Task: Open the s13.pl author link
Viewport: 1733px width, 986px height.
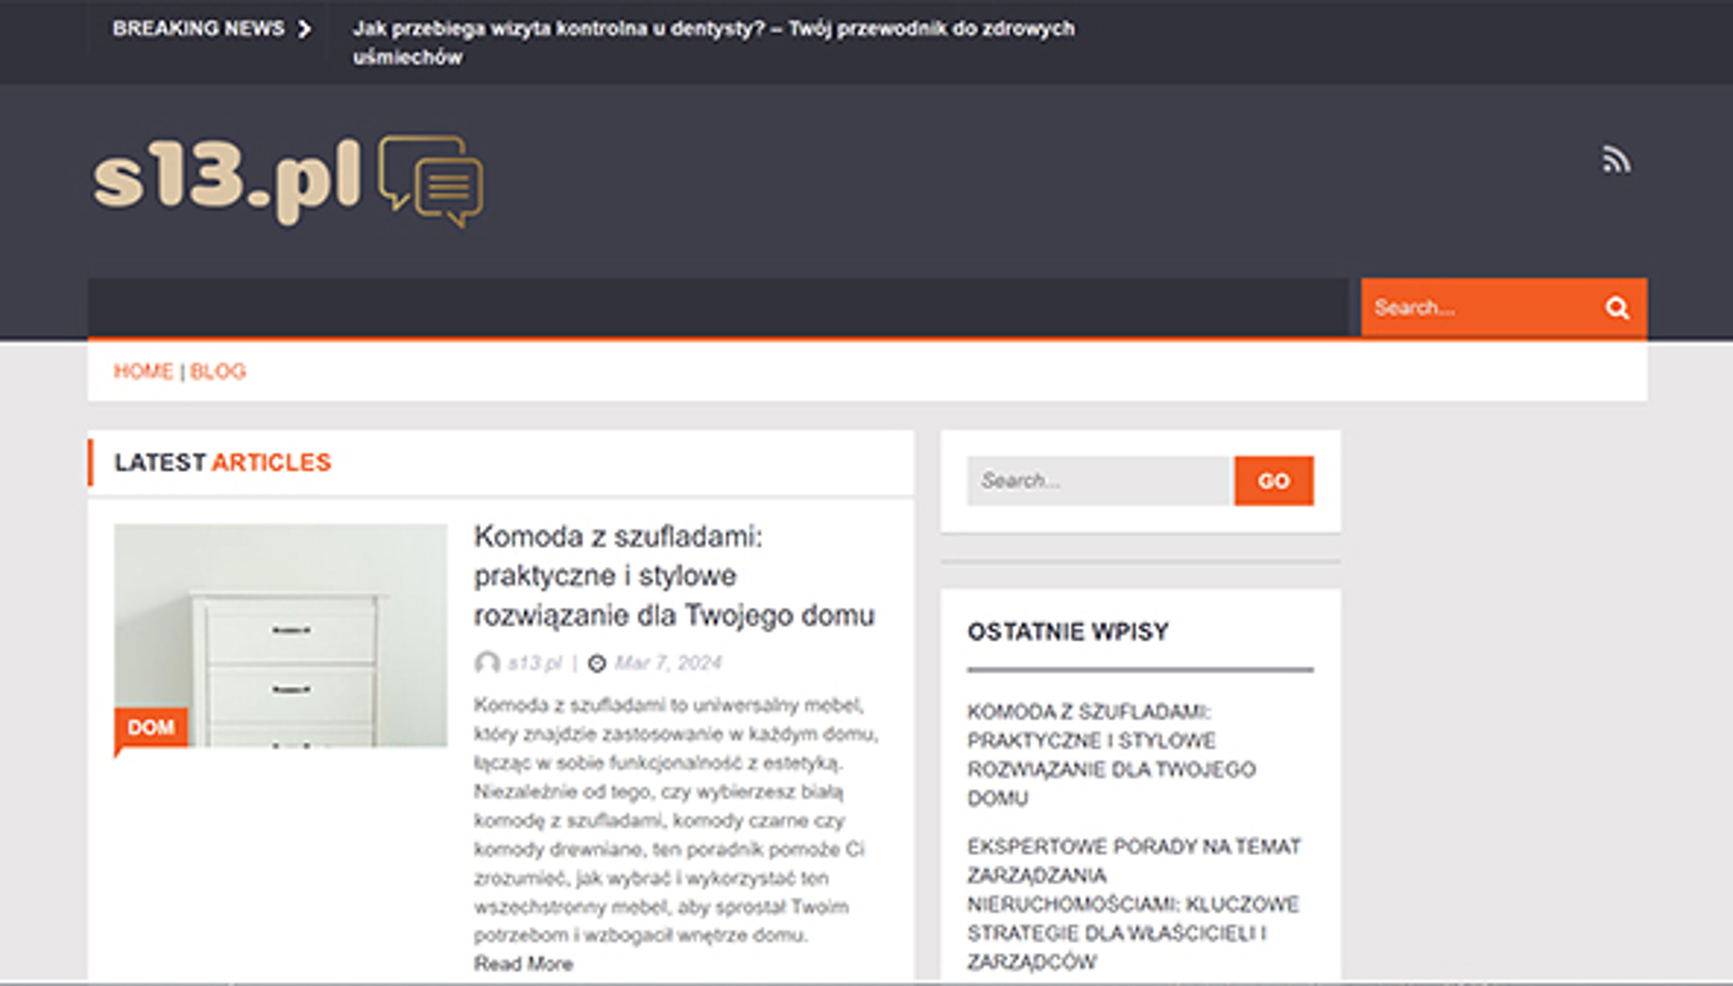Action: click(534, 663)
